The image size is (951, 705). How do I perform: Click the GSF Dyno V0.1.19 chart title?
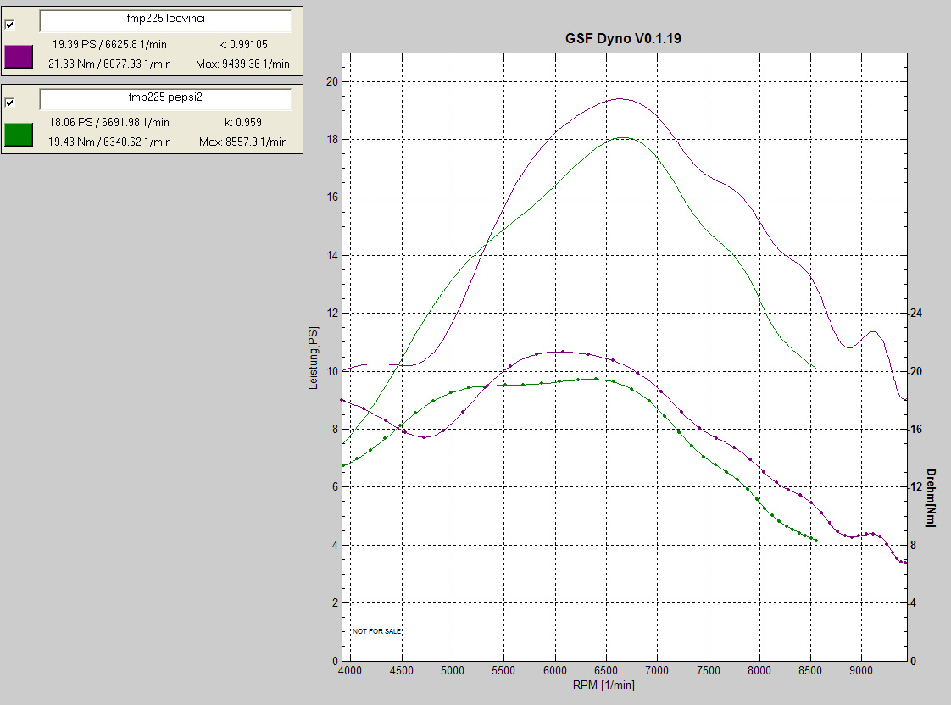point(624,38)
